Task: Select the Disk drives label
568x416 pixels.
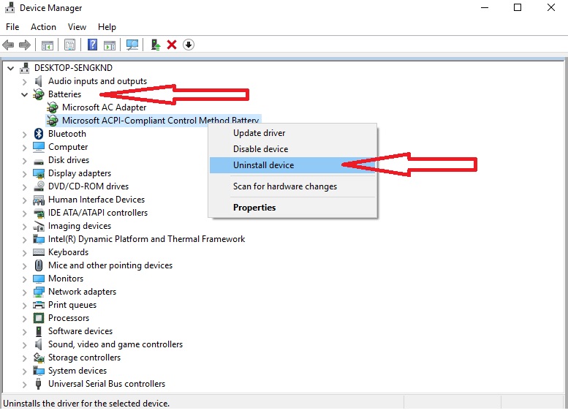Action: tap(69, 160)
